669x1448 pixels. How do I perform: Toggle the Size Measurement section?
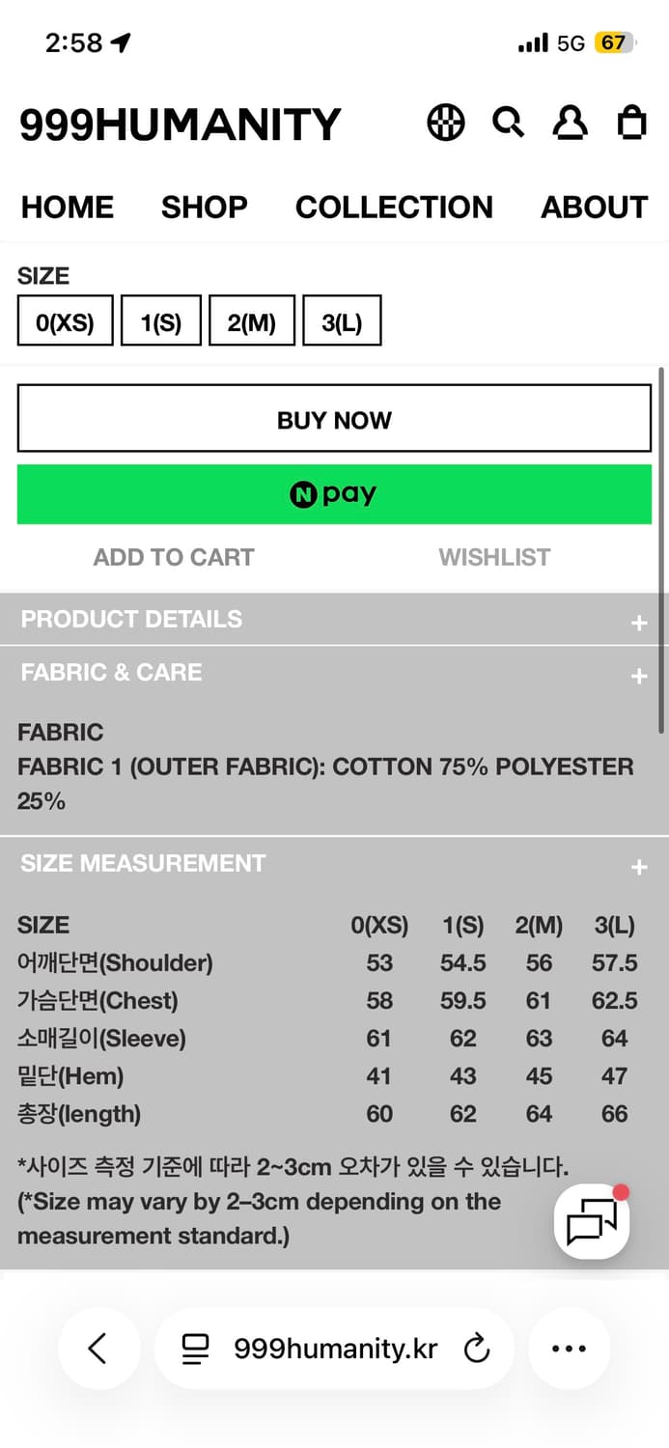click(638, 867)
